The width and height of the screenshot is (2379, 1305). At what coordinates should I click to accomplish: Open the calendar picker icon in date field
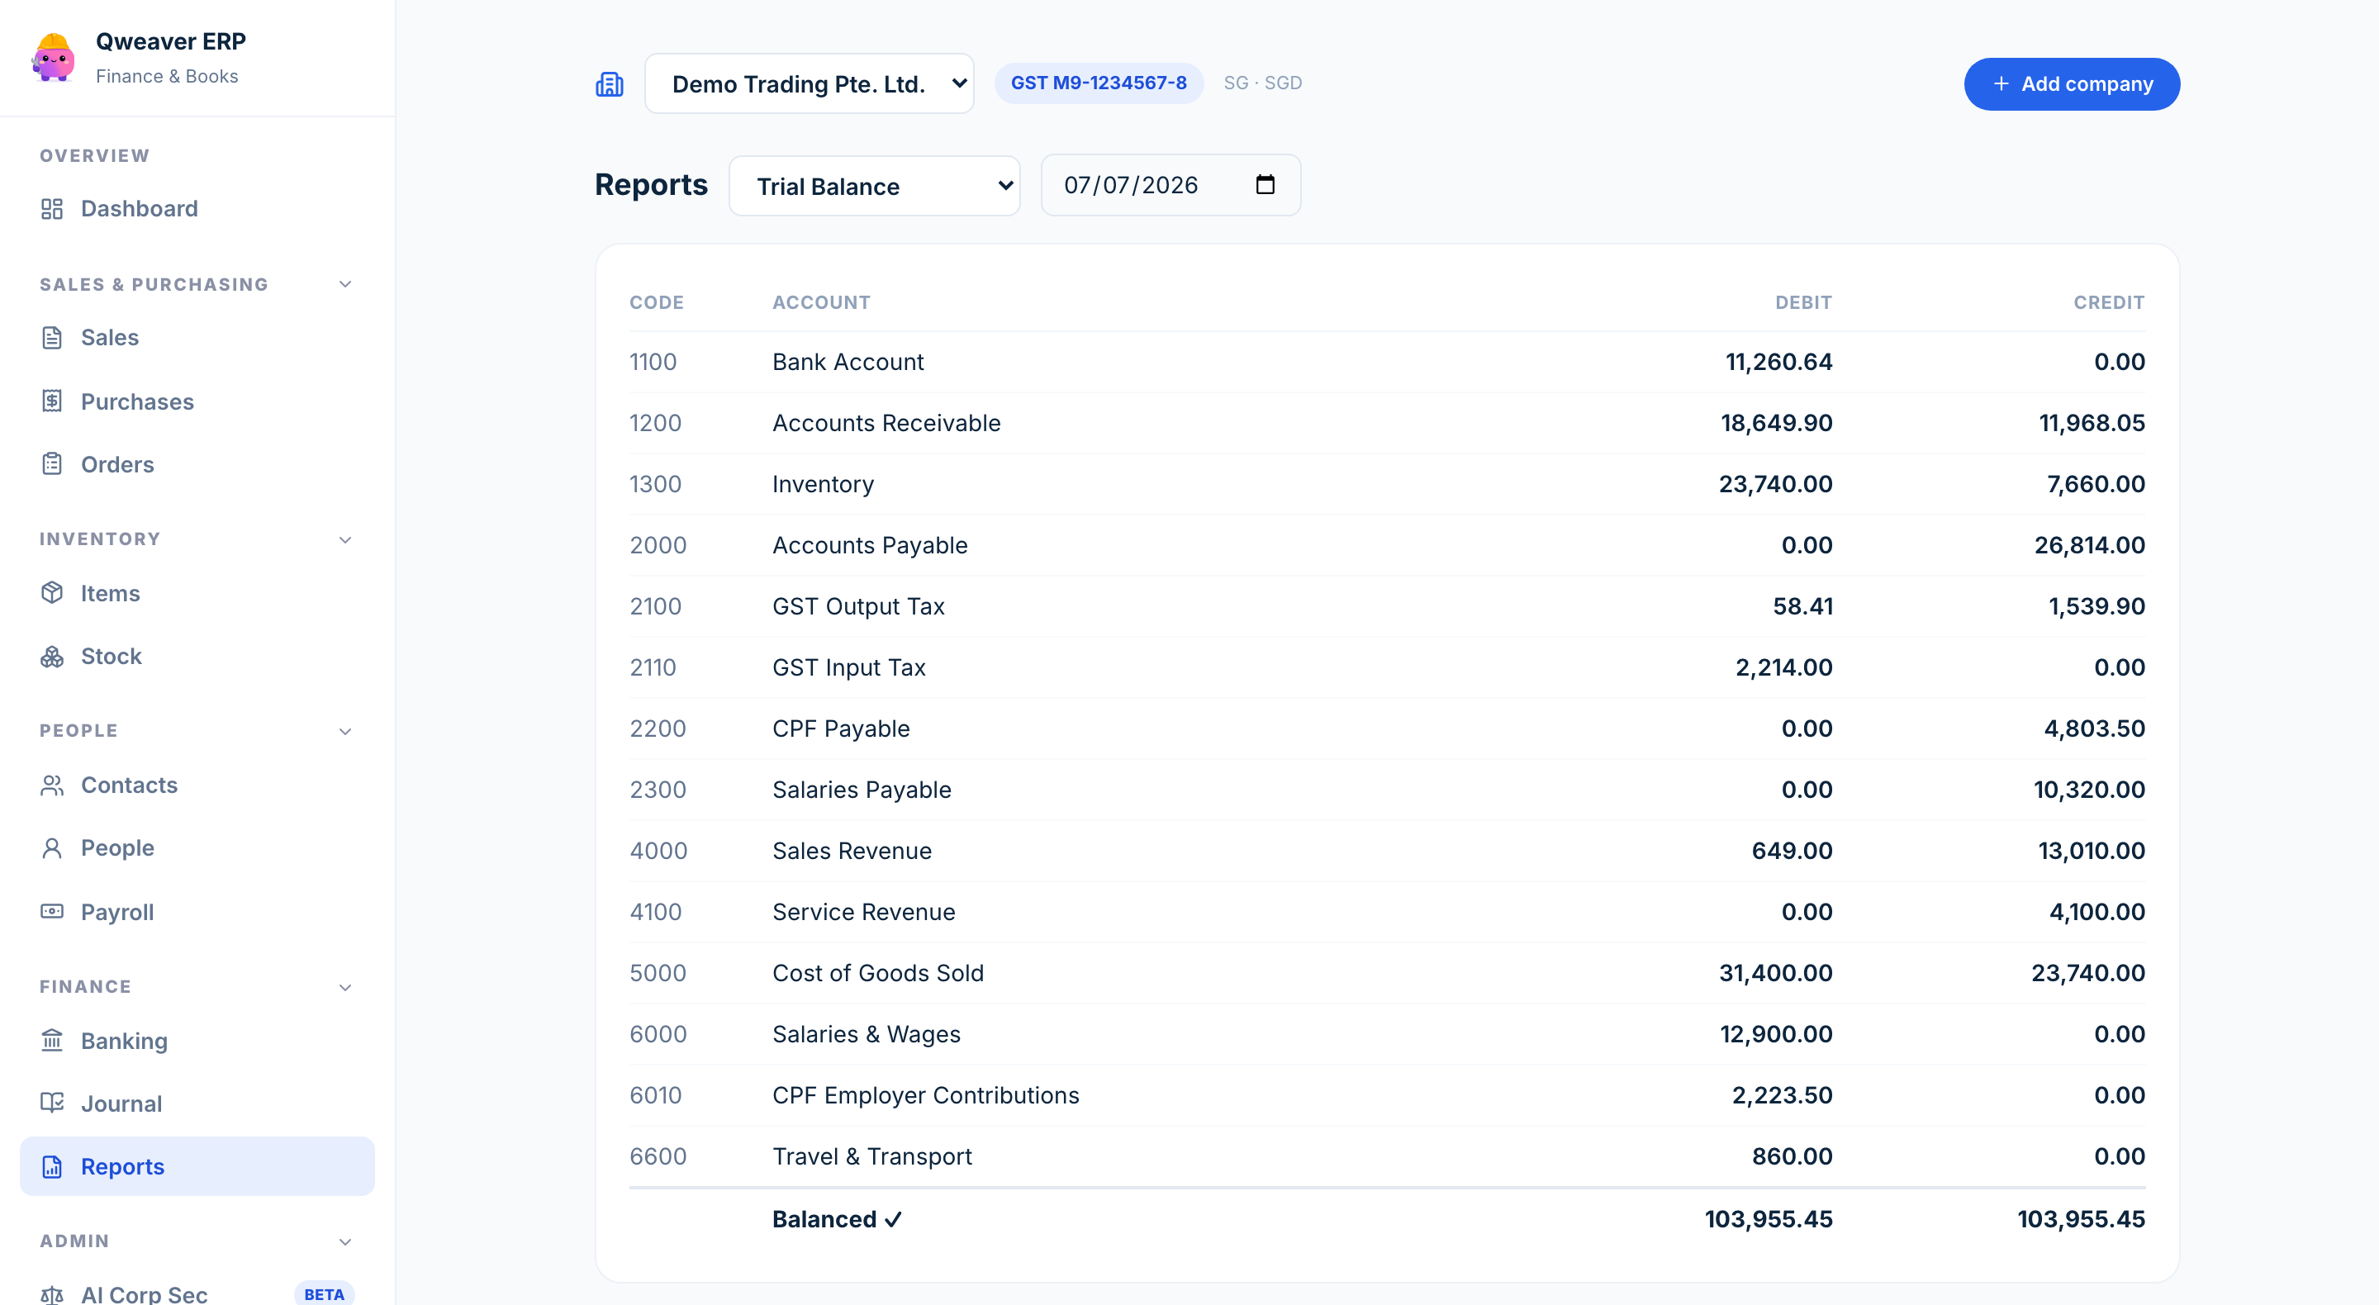tap(1265, 185)
